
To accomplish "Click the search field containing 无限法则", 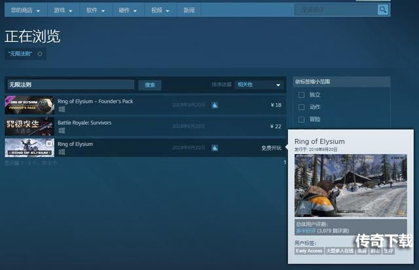I will click(x=71, y=85).
